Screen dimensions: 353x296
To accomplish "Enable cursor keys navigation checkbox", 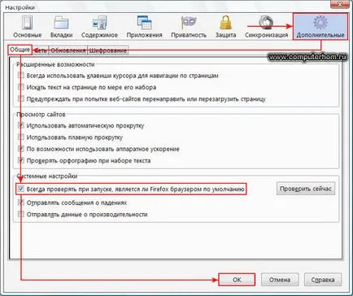I will click(x=21, y=75).
